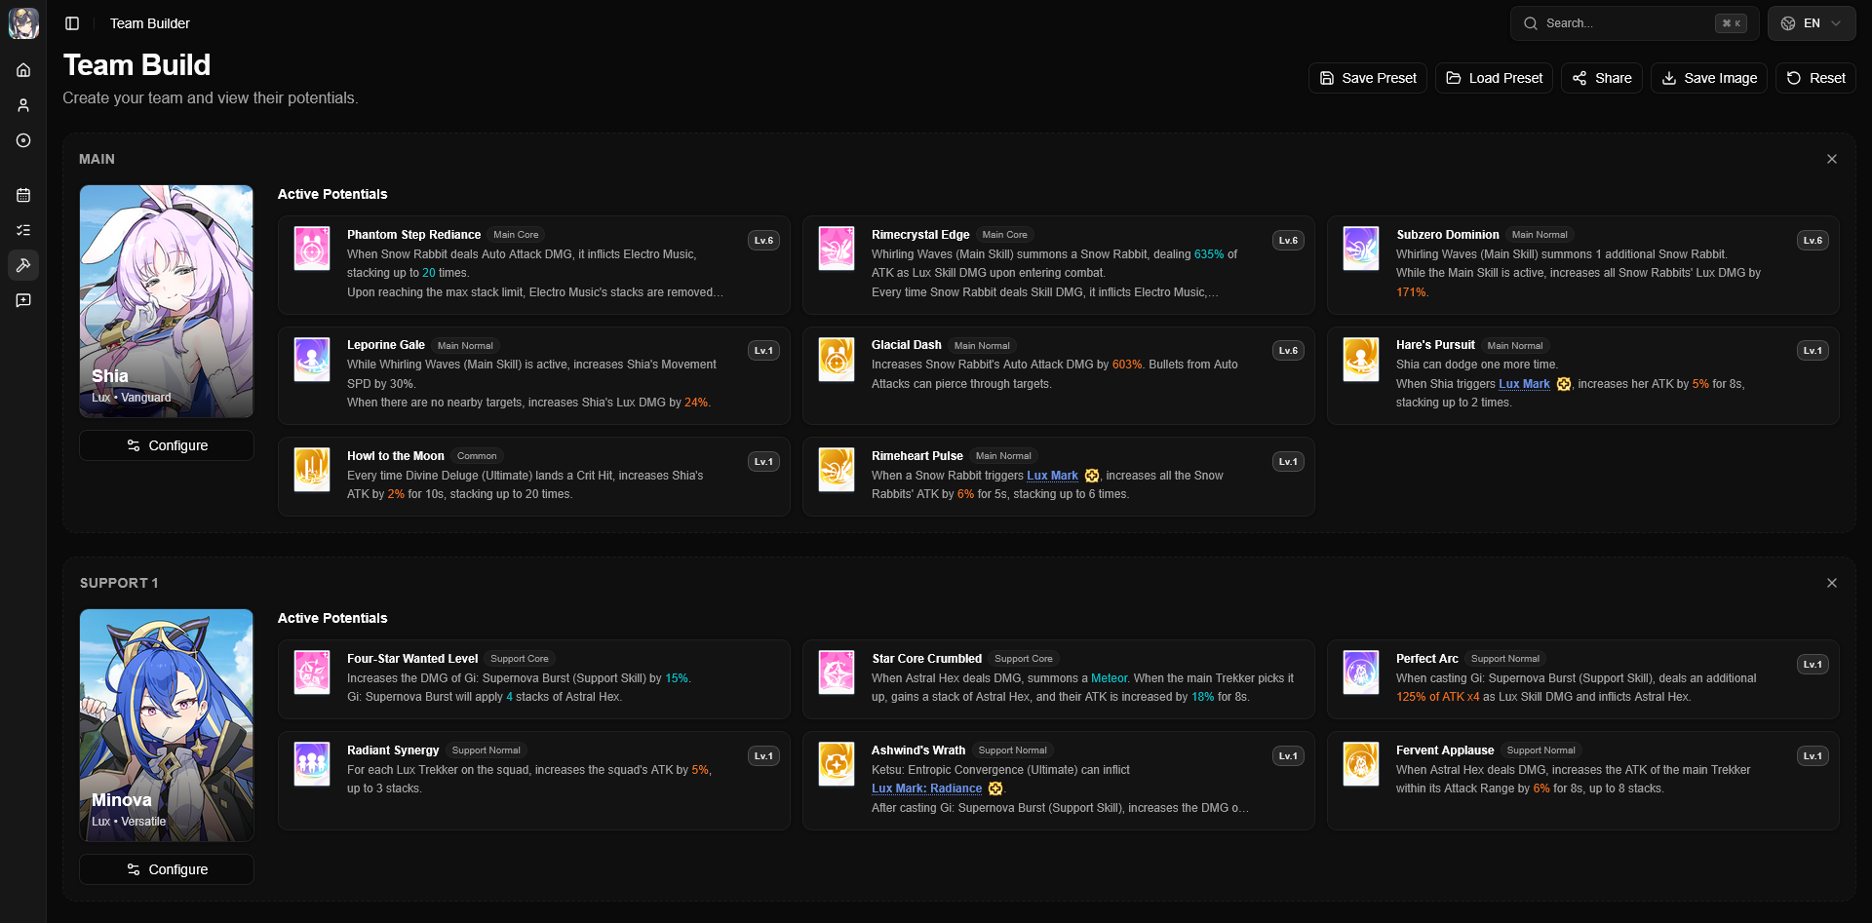
Task: Click Load Preset
Action: tap(1494, 78)
